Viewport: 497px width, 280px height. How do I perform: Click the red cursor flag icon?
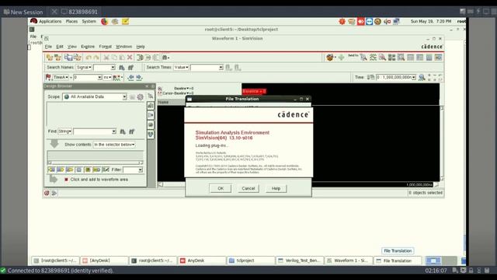pos(48,77)
